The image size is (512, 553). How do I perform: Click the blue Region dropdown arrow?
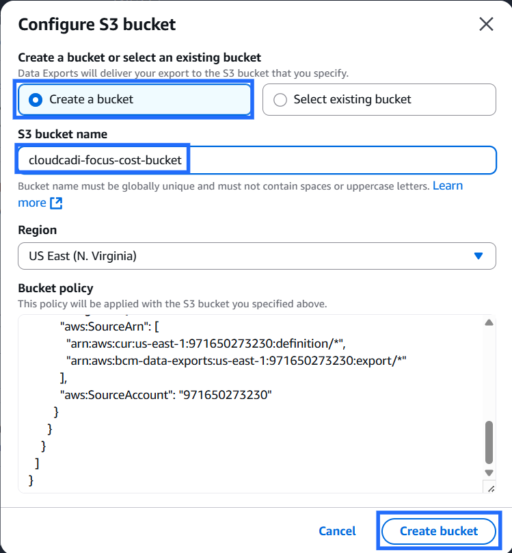(x=479, y=256)
